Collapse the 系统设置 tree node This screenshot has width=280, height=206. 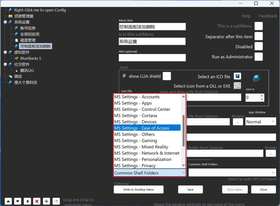click(x=5, y=22)
